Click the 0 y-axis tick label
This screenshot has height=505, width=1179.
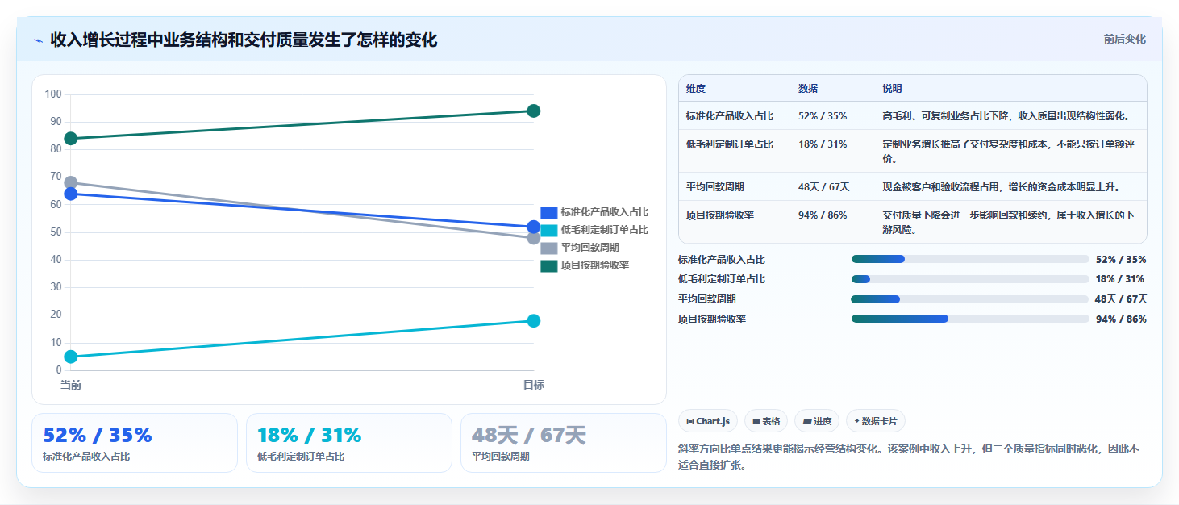59,370
